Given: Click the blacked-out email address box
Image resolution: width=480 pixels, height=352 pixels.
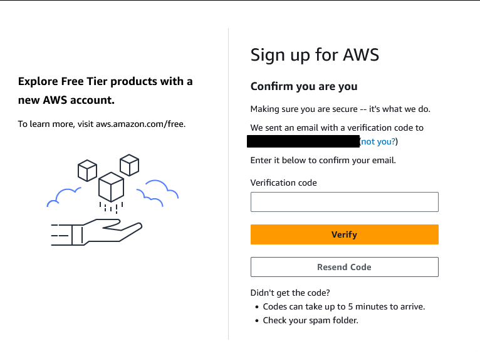Looking at the screenshot, I should (303, 141).
